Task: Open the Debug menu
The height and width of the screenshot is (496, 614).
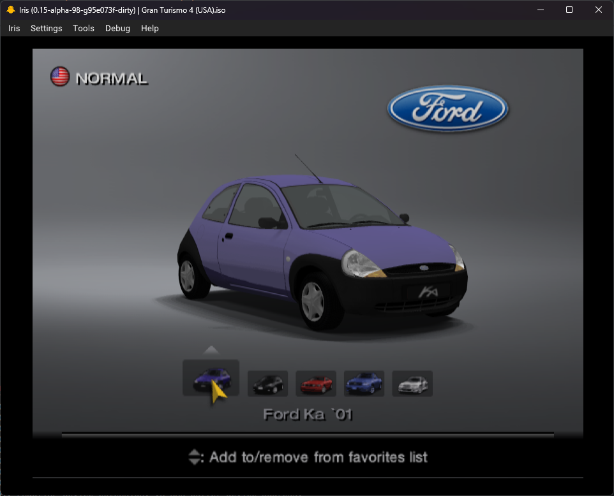Action: 117,28
